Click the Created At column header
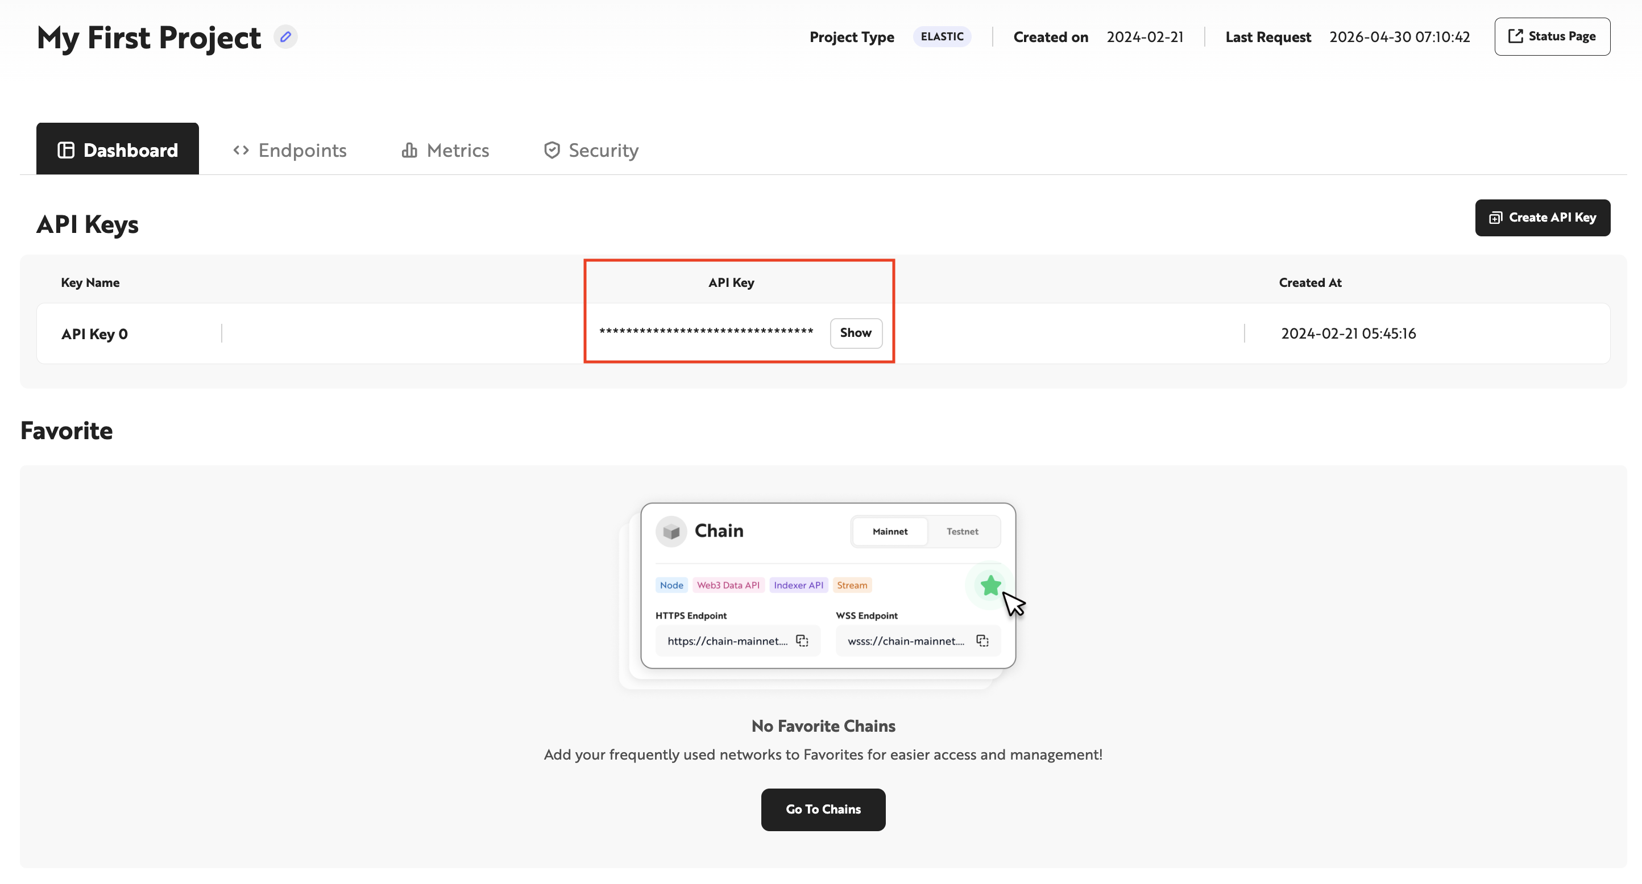 (1310, 282)
